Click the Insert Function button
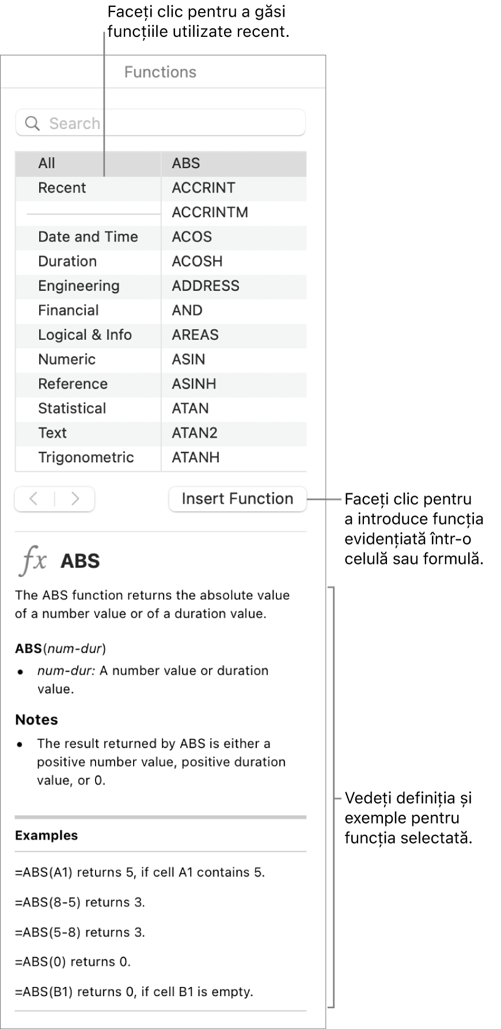The width and height of the screenshot is (501, 1029). click(237, 499)
